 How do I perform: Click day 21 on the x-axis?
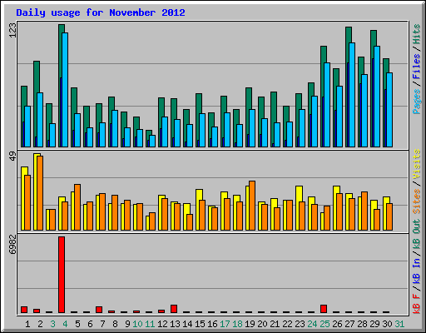tap(275, 324)
